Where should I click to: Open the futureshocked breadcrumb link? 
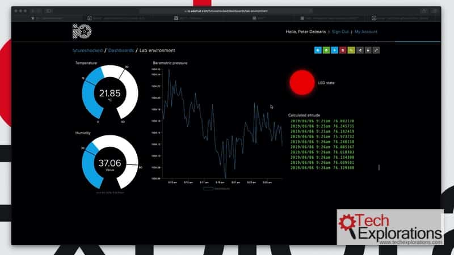87,50
